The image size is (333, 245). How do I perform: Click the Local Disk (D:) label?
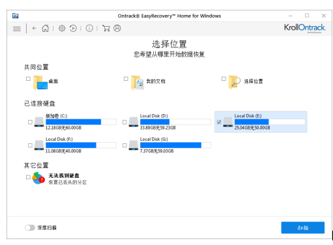pyautogui.click(x=154, y=116)
